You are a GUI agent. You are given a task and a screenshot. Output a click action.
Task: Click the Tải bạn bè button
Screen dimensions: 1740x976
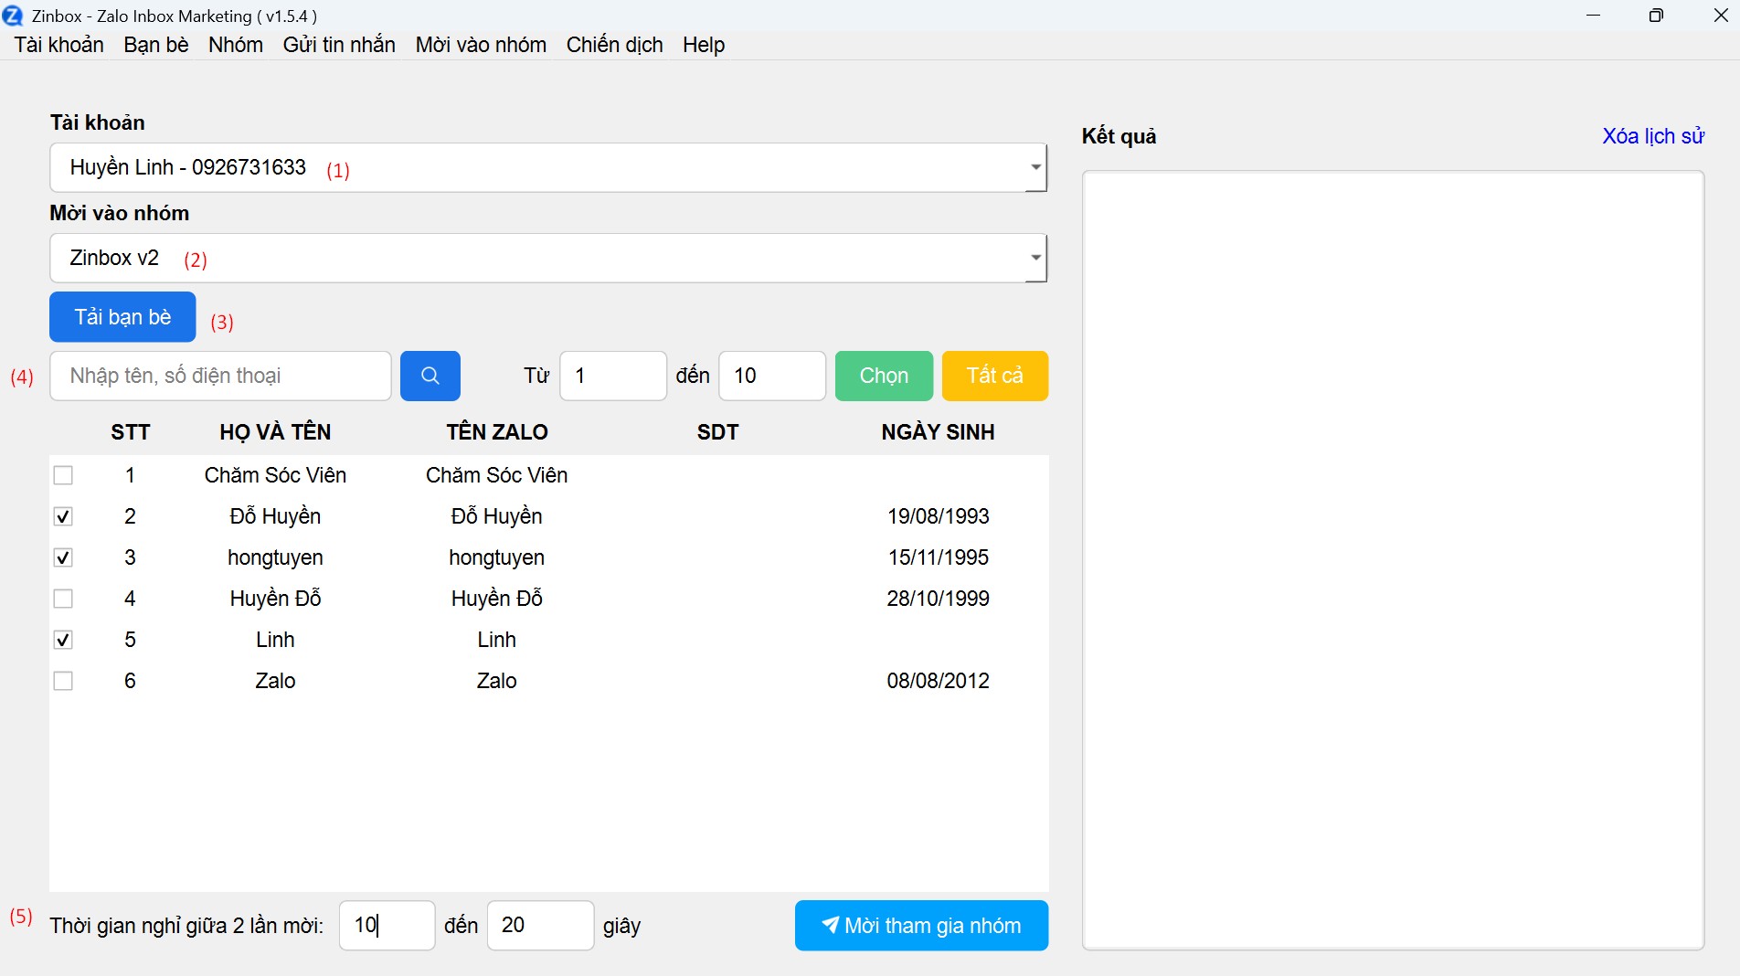[122, 317]
